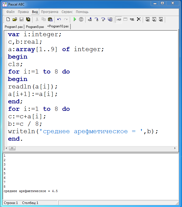Click the 'array' keyword in code
Viewport: 182px width, 207px height.
pyautogui.click(x=25, y=49)
